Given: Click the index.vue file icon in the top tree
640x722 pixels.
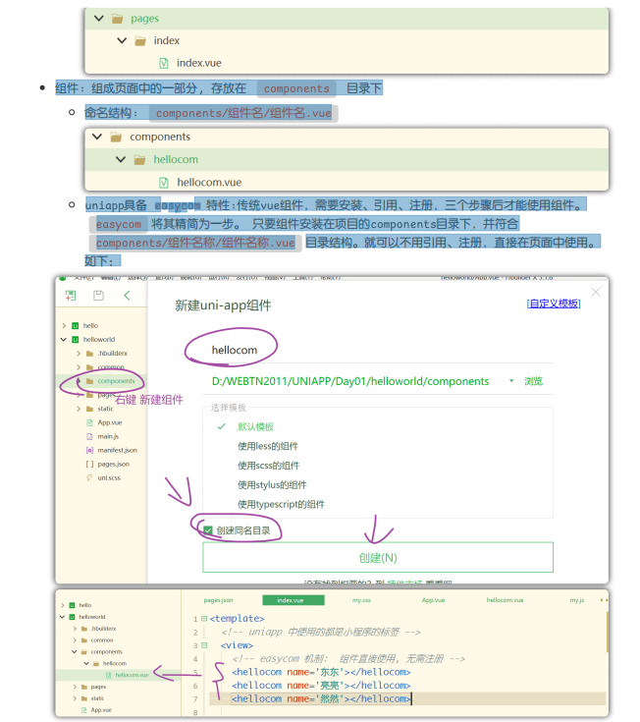Looking at the screenshot, I should point(163,63).
